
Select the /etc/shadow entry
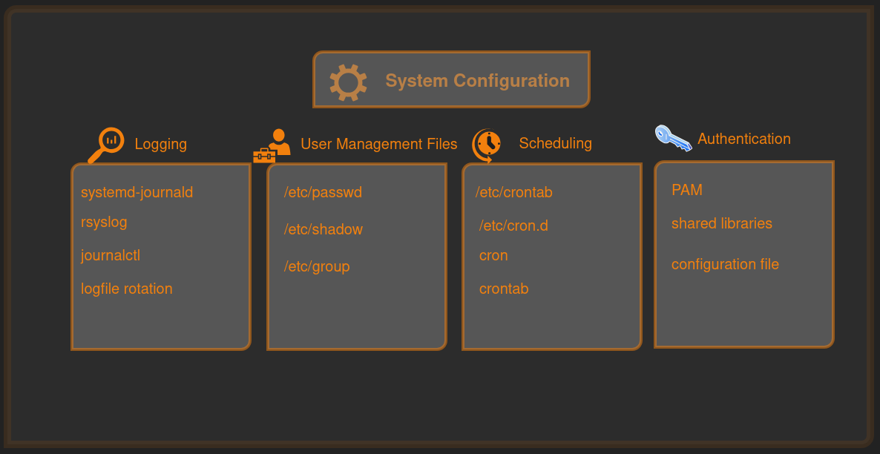coord(323,229)
